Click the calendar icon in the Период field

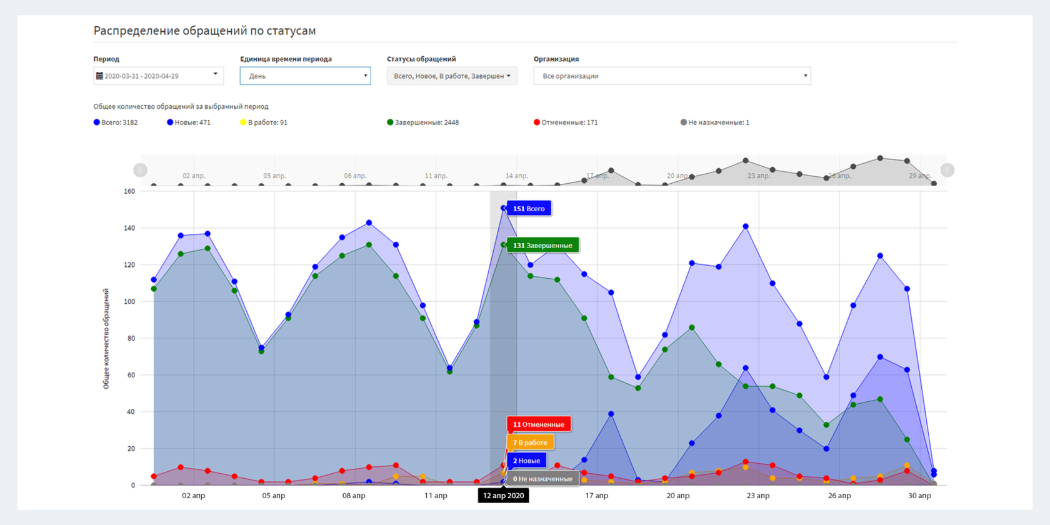(99, 76)
